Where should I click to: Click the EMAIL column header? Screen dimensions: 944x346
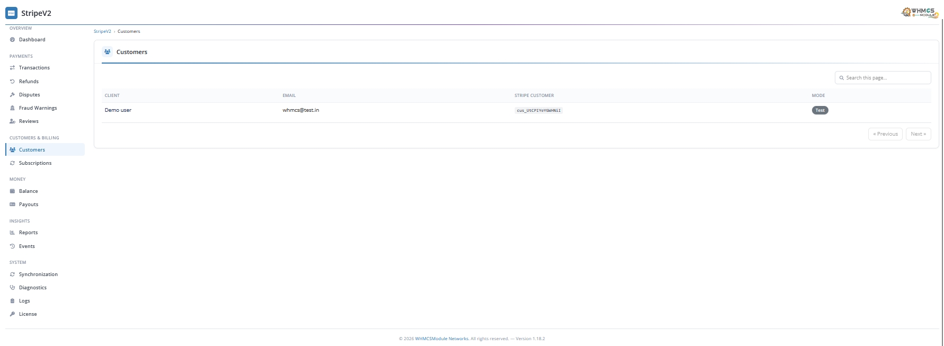coord(289,95)
